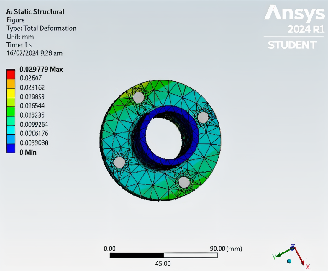Image resolution: width=328 pixels, height=271 pixels.
Task: Click the dark blue bottom legend band
Action: [x=11, y=149]
